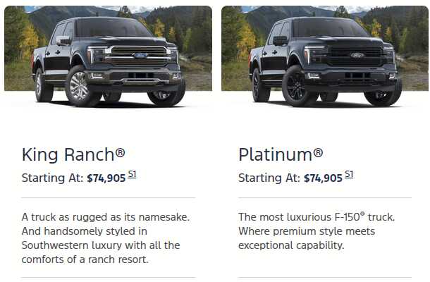Viewport: 430px width, 282px height.
Task: Open the King Ranch price footnote link
Action: (x=133, y=174)
